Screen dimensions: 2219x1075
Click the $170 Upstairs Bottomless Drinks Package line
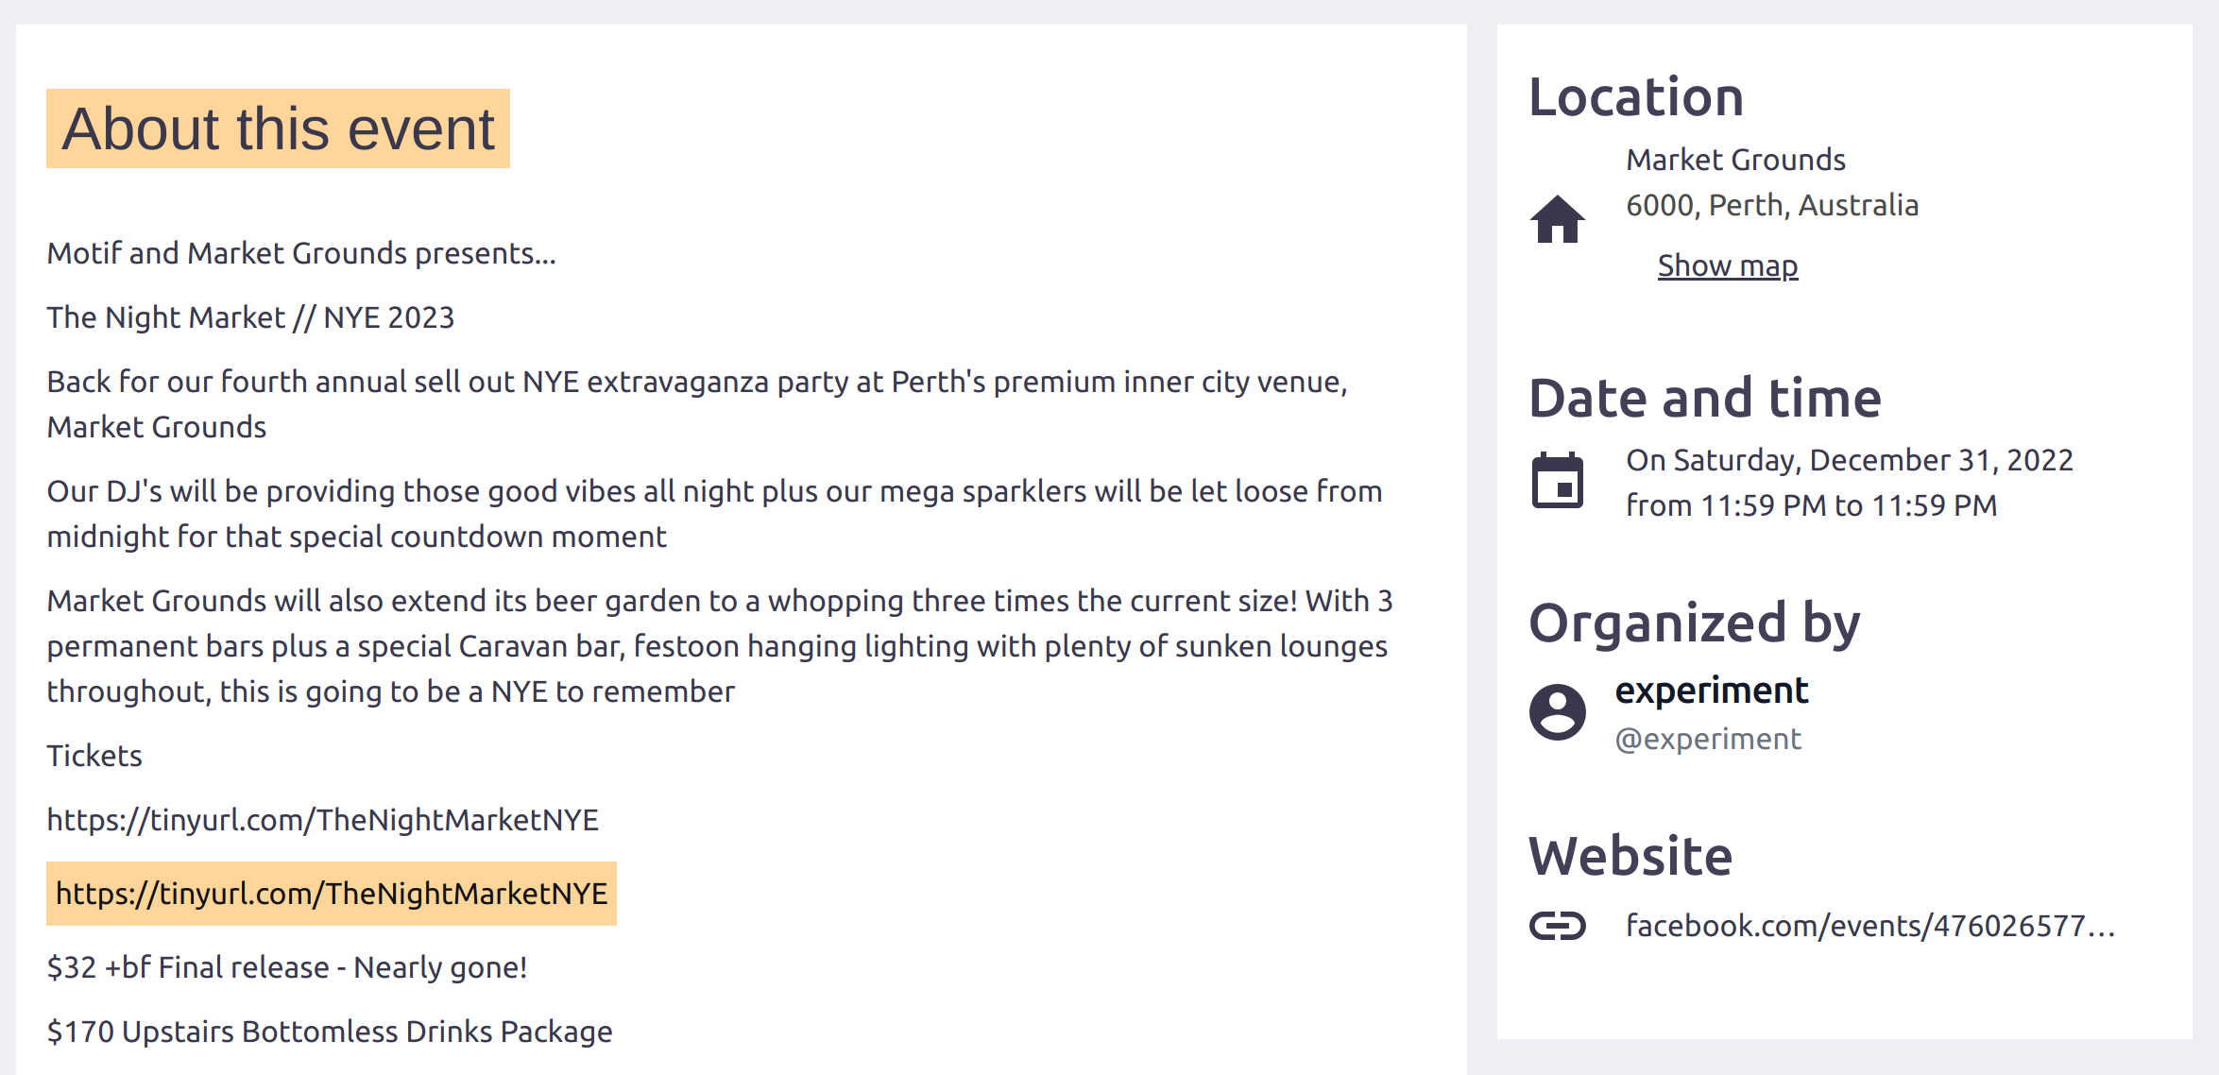point(330,1032)
